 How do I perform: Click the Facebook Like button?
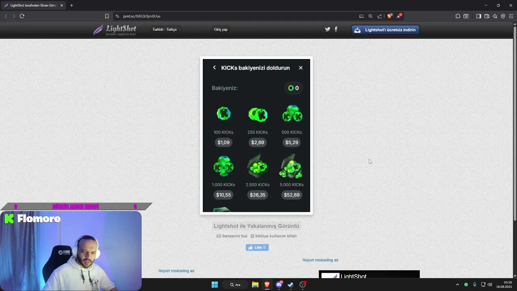click(x=257, y=247)
